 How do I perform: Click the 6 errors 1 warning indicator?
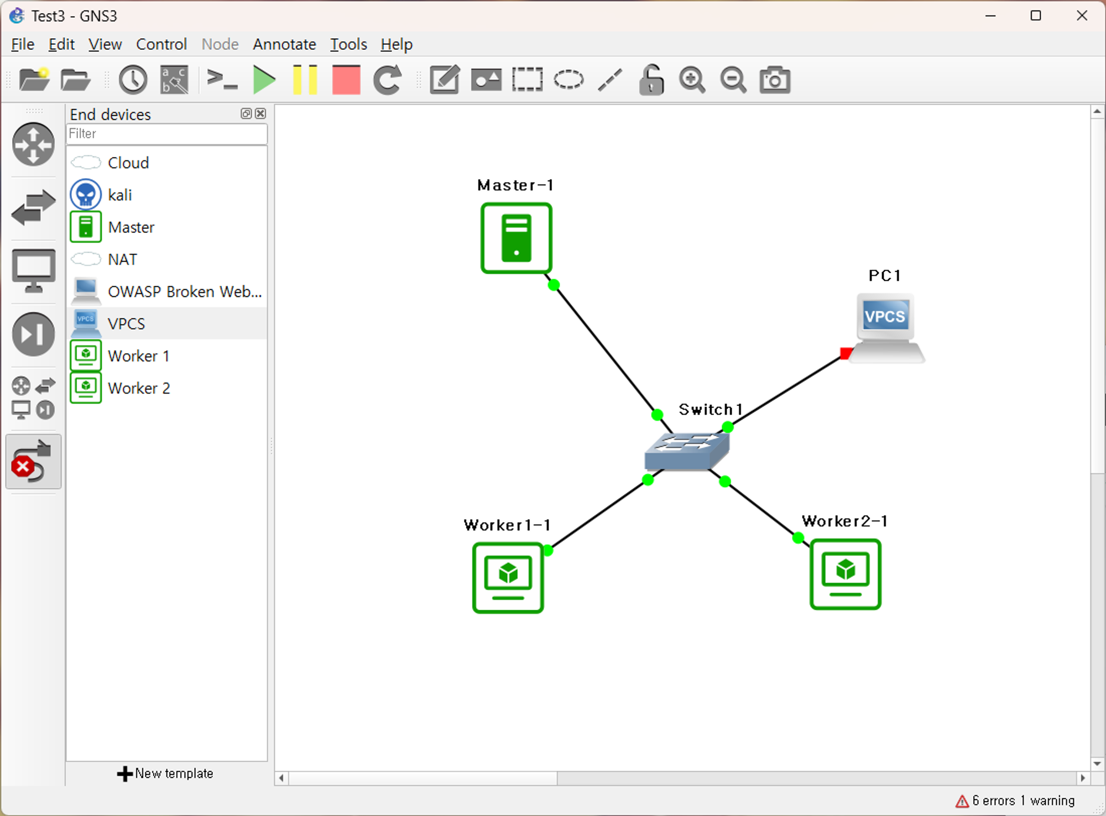[x=1015, y=801]
